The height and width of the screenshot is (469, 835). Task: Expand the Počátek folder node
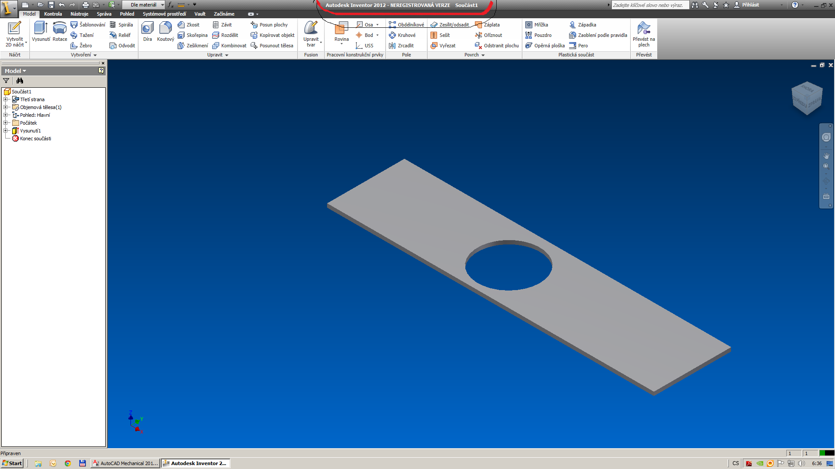pos(6,123)
